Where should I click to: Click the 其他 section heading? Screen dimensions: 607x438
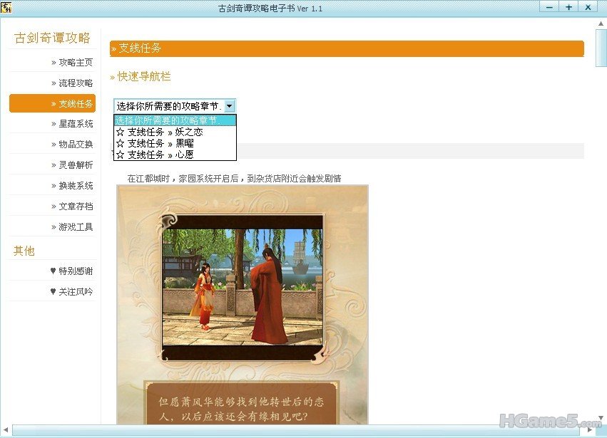coord(24,251)
